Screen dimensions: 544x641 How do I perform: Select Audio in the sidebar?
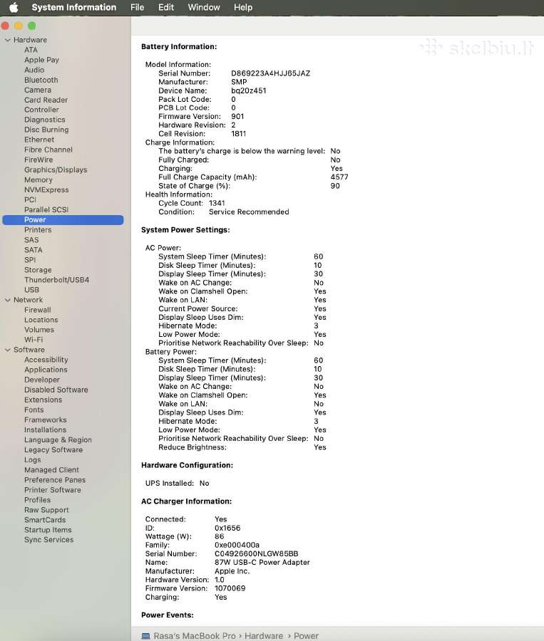pos(34,70)
